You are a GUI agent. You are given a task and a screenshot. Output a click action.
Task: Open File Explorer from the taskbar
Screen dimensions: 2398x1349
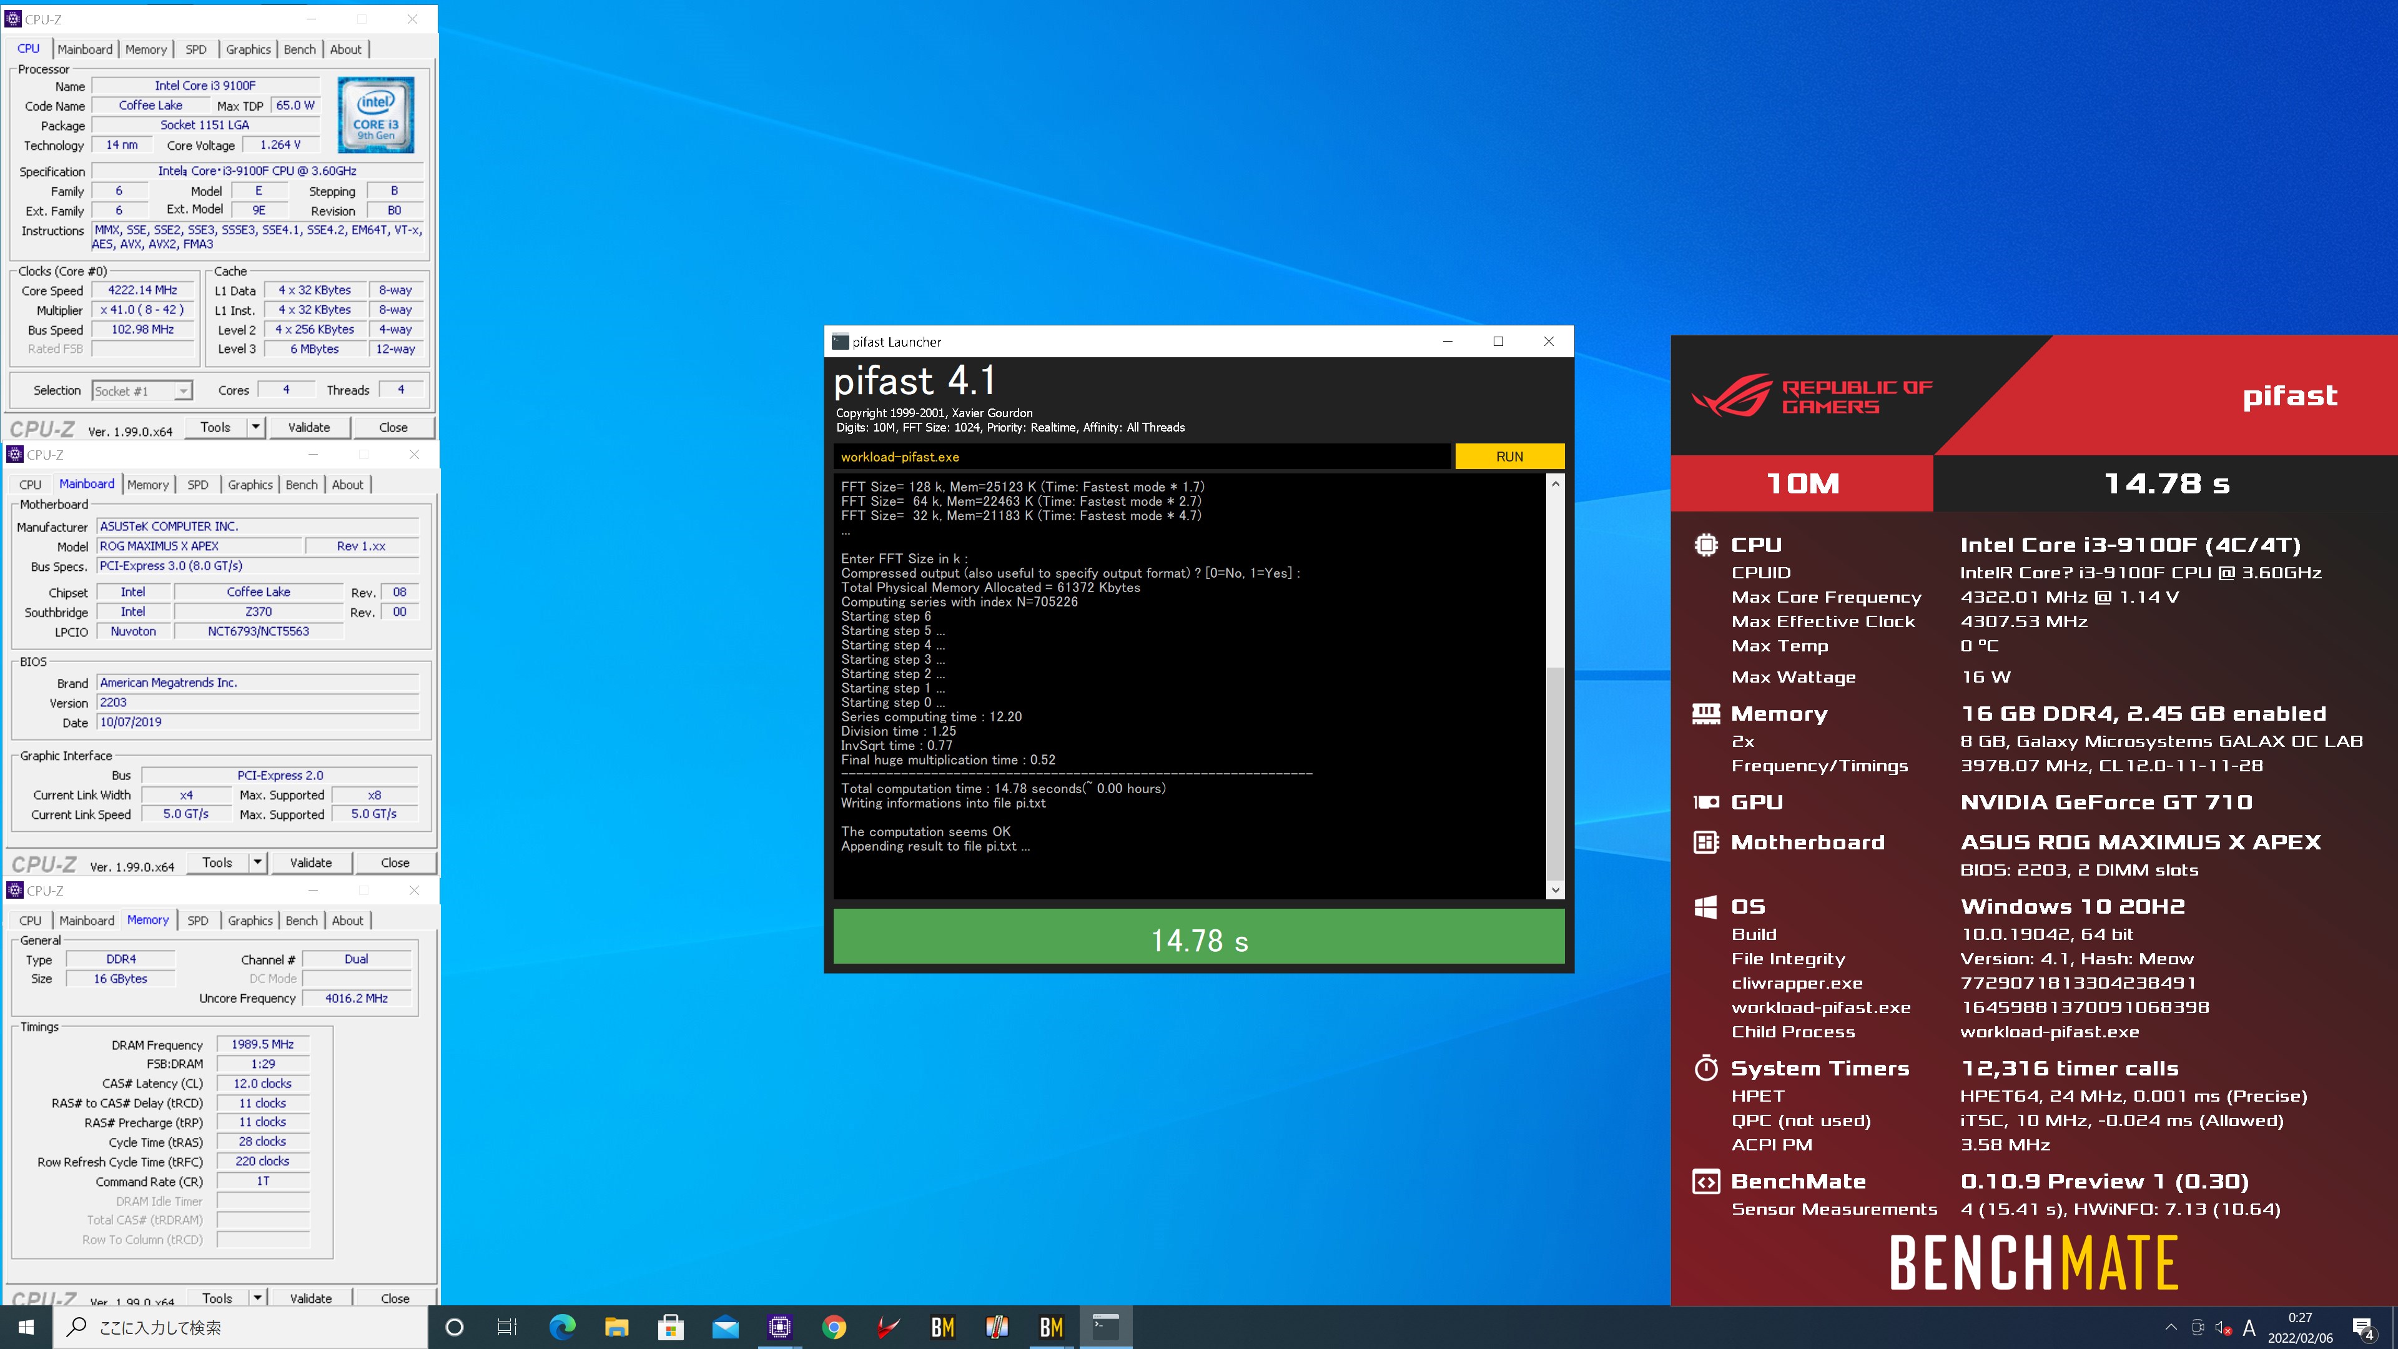(616, 1327)
